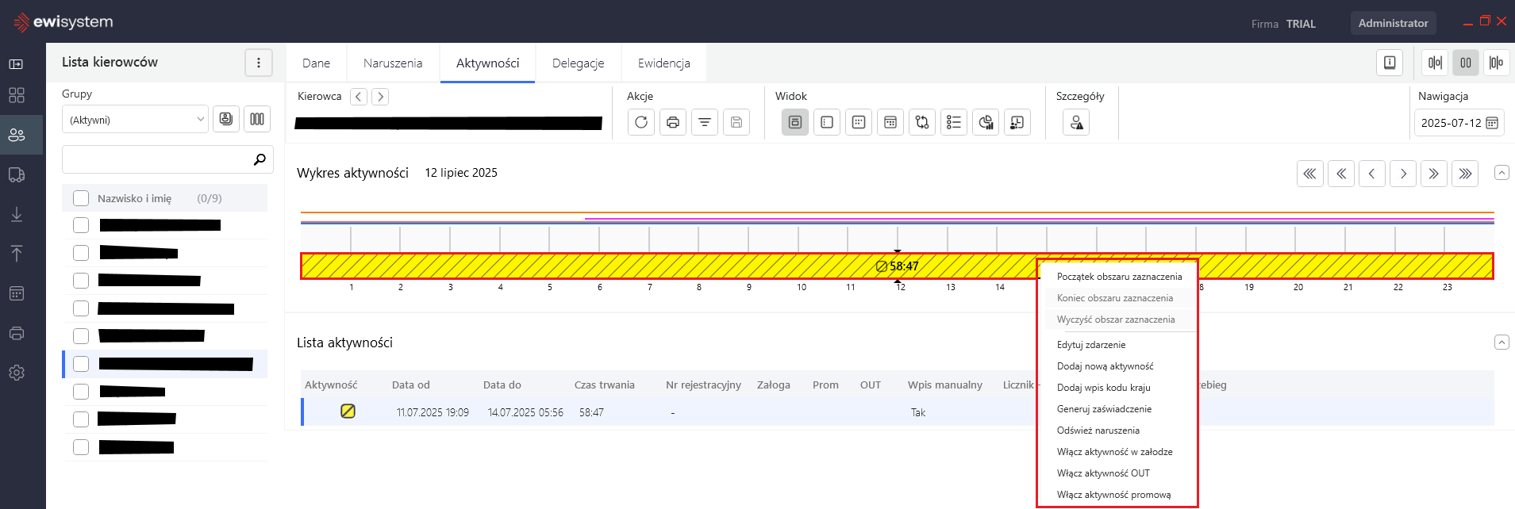Check the first driver checkbox in list
Screen dimensions: 1515x509
(81, 225)
